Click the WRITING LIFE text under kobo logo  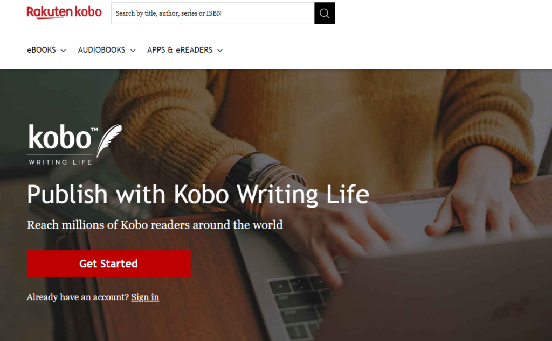60,161
